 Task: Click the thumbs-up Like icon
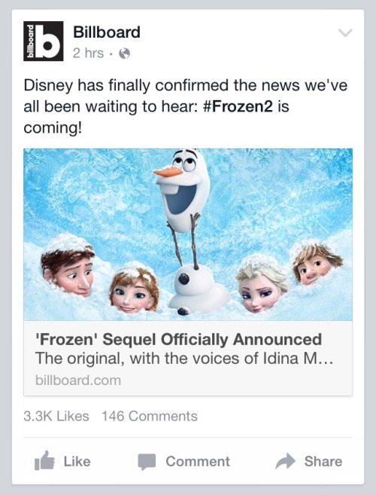click(44, 460)
